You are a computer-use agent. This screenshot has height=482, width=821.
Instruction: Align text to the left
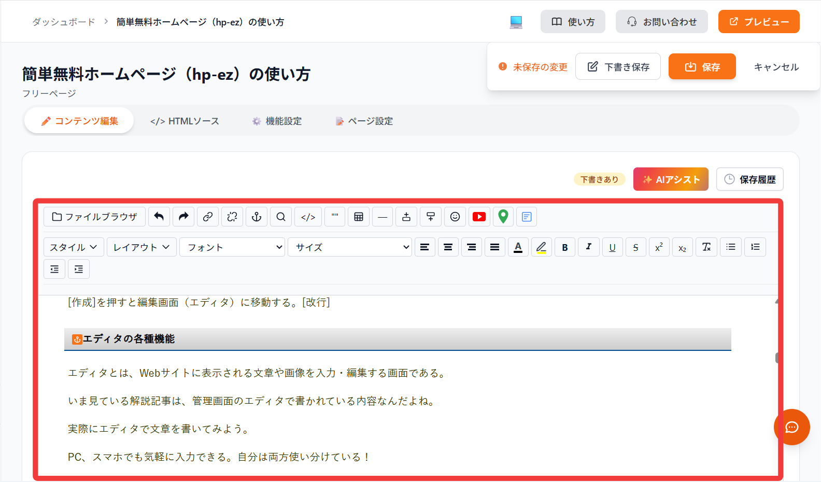click(x=424, y=247)
